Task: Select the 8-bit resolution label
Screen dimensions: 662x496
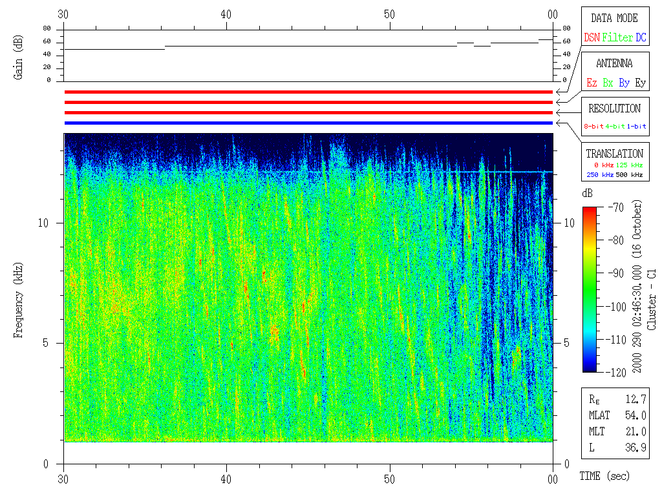Action: coord(594,126)
